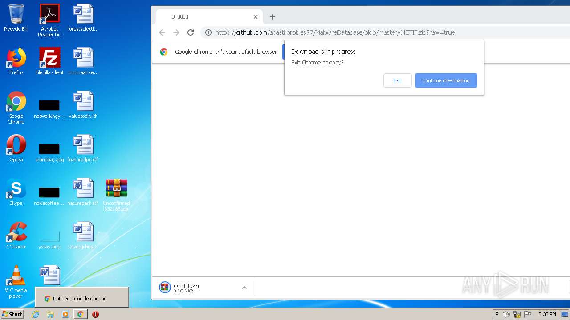
Task: Click 'Download is in progress' heading
Action: 323,52
